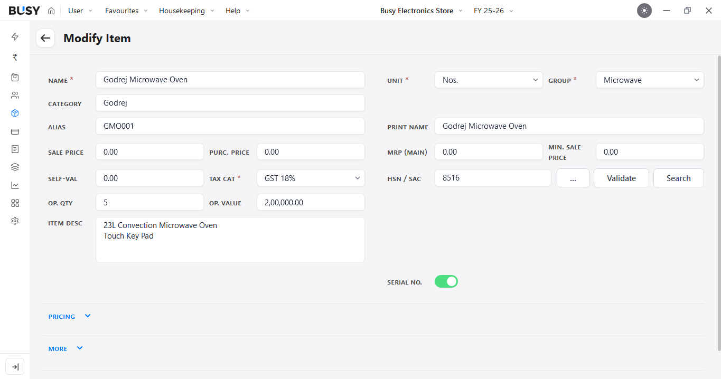Open the lightning bolt quick actions sidebar icon
Screen dimensions: 721x379
15,36
